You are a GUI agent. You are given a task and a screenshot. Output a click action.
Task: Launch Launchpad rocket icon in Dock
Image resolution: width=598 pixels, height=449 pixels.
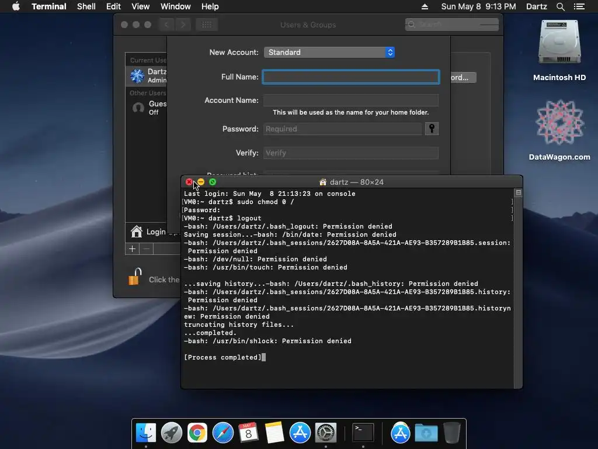point(172,433)
